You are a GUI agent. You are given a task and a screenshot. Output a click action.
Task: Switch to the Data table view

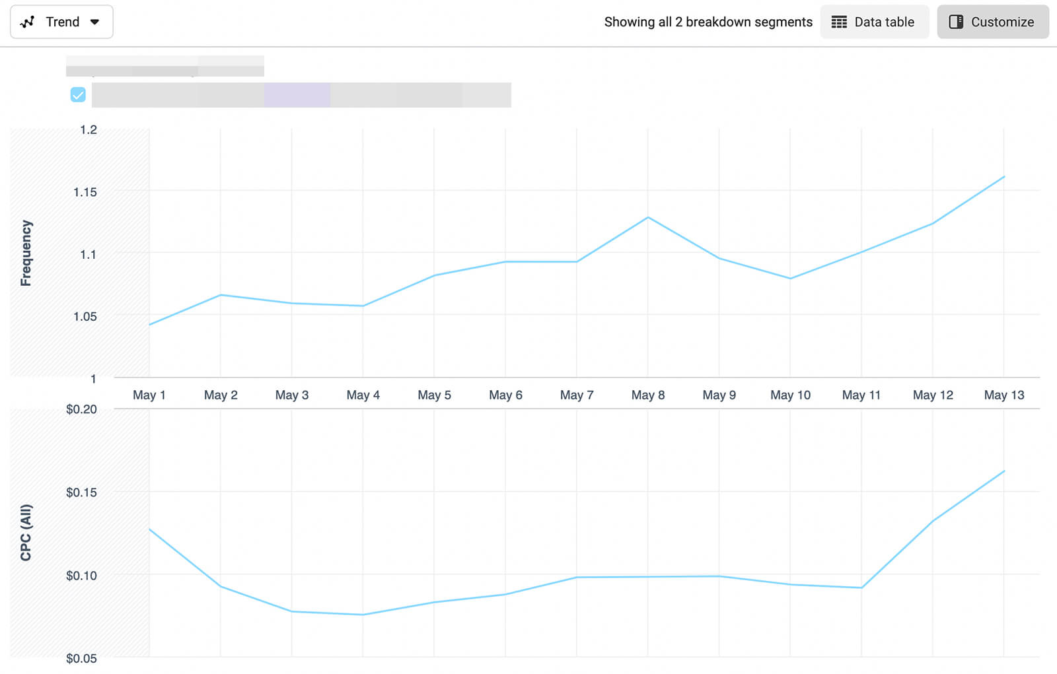pyautogui.click(x=875, y=22)
